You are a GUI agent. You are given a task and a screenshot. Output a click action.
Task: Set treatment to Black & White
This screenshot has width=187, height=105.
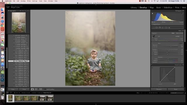(179, 33)
